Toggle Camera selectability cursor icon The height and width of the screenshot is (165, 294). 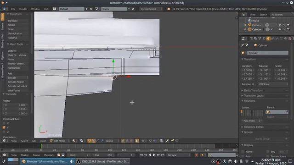[284, 25]
